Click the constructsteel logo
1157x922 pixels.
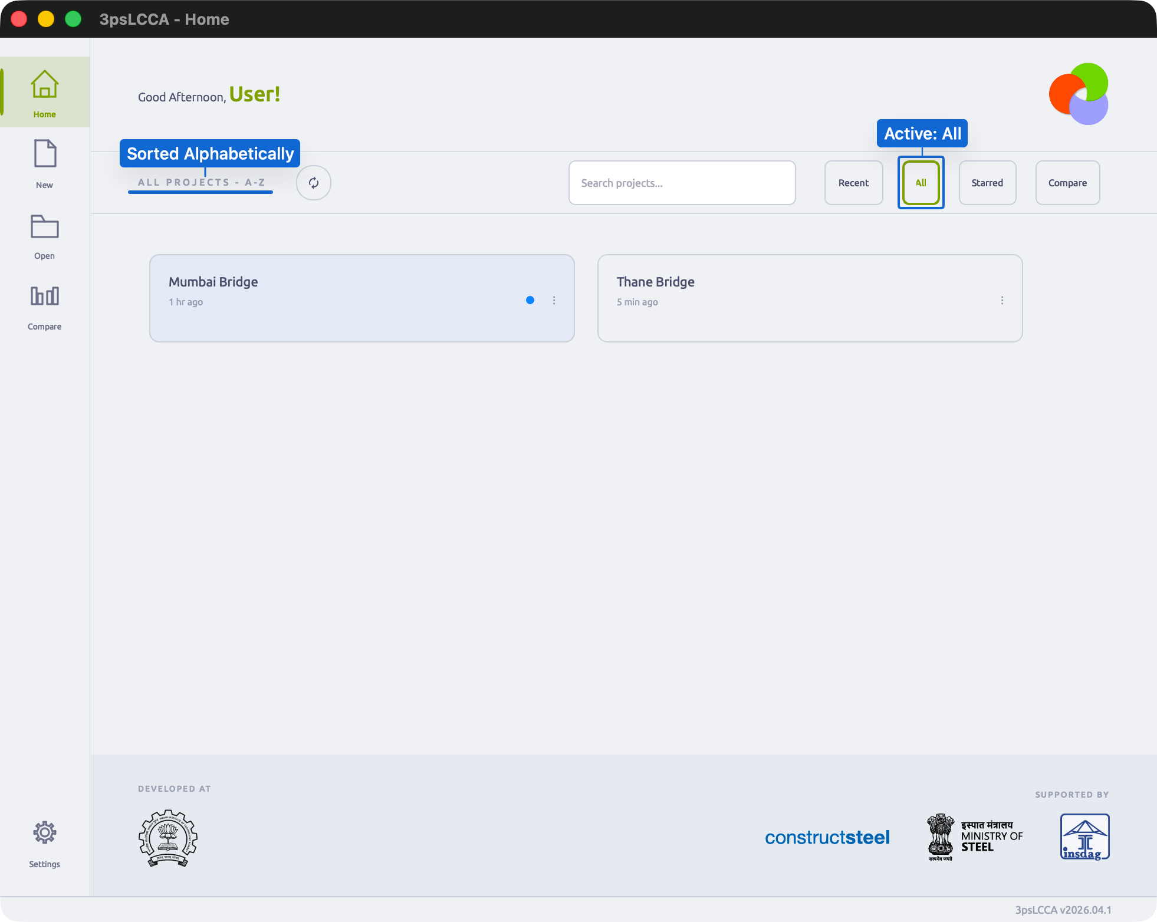[x=827, y=838]
